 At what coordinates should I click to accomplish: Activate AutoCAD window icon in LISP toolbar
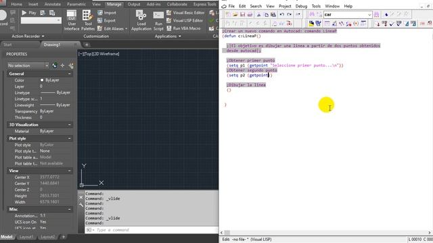[x=311, y=24]
